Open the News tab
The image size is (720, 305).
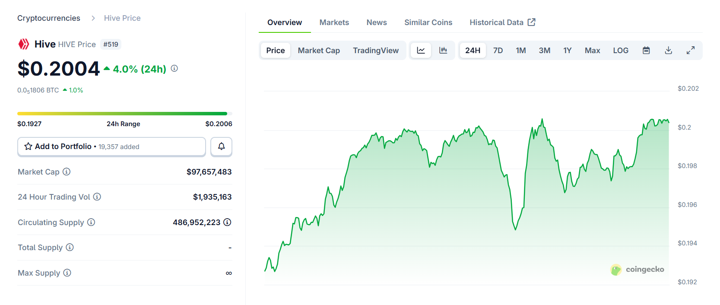pos(377,22)
